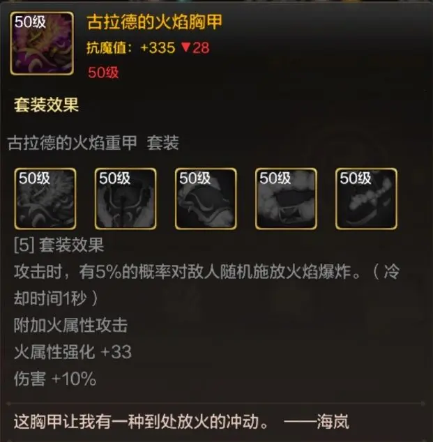This screenshot has height=442, width=433.
Task: Click the 5% flame explosion effect description
Action: [206, 284]
